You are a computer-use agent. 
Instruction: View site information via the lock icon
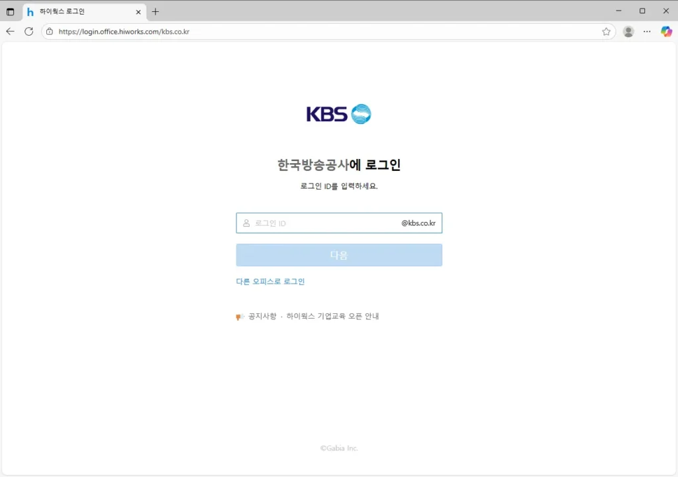coord(50,31)
